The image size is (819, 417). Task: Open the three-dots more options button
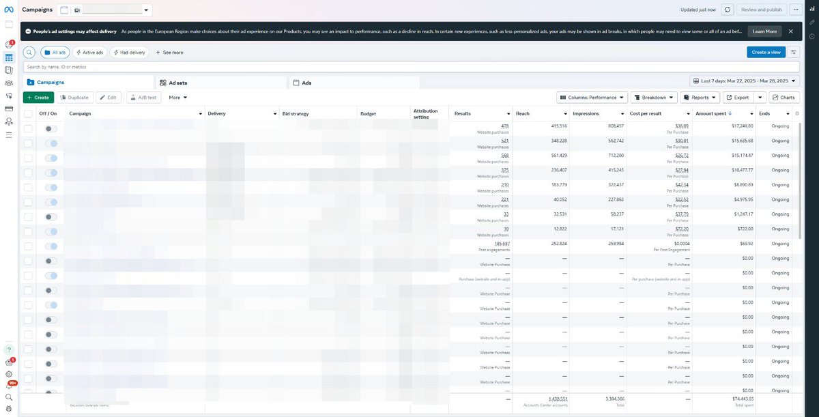click(x=795, y=10)
